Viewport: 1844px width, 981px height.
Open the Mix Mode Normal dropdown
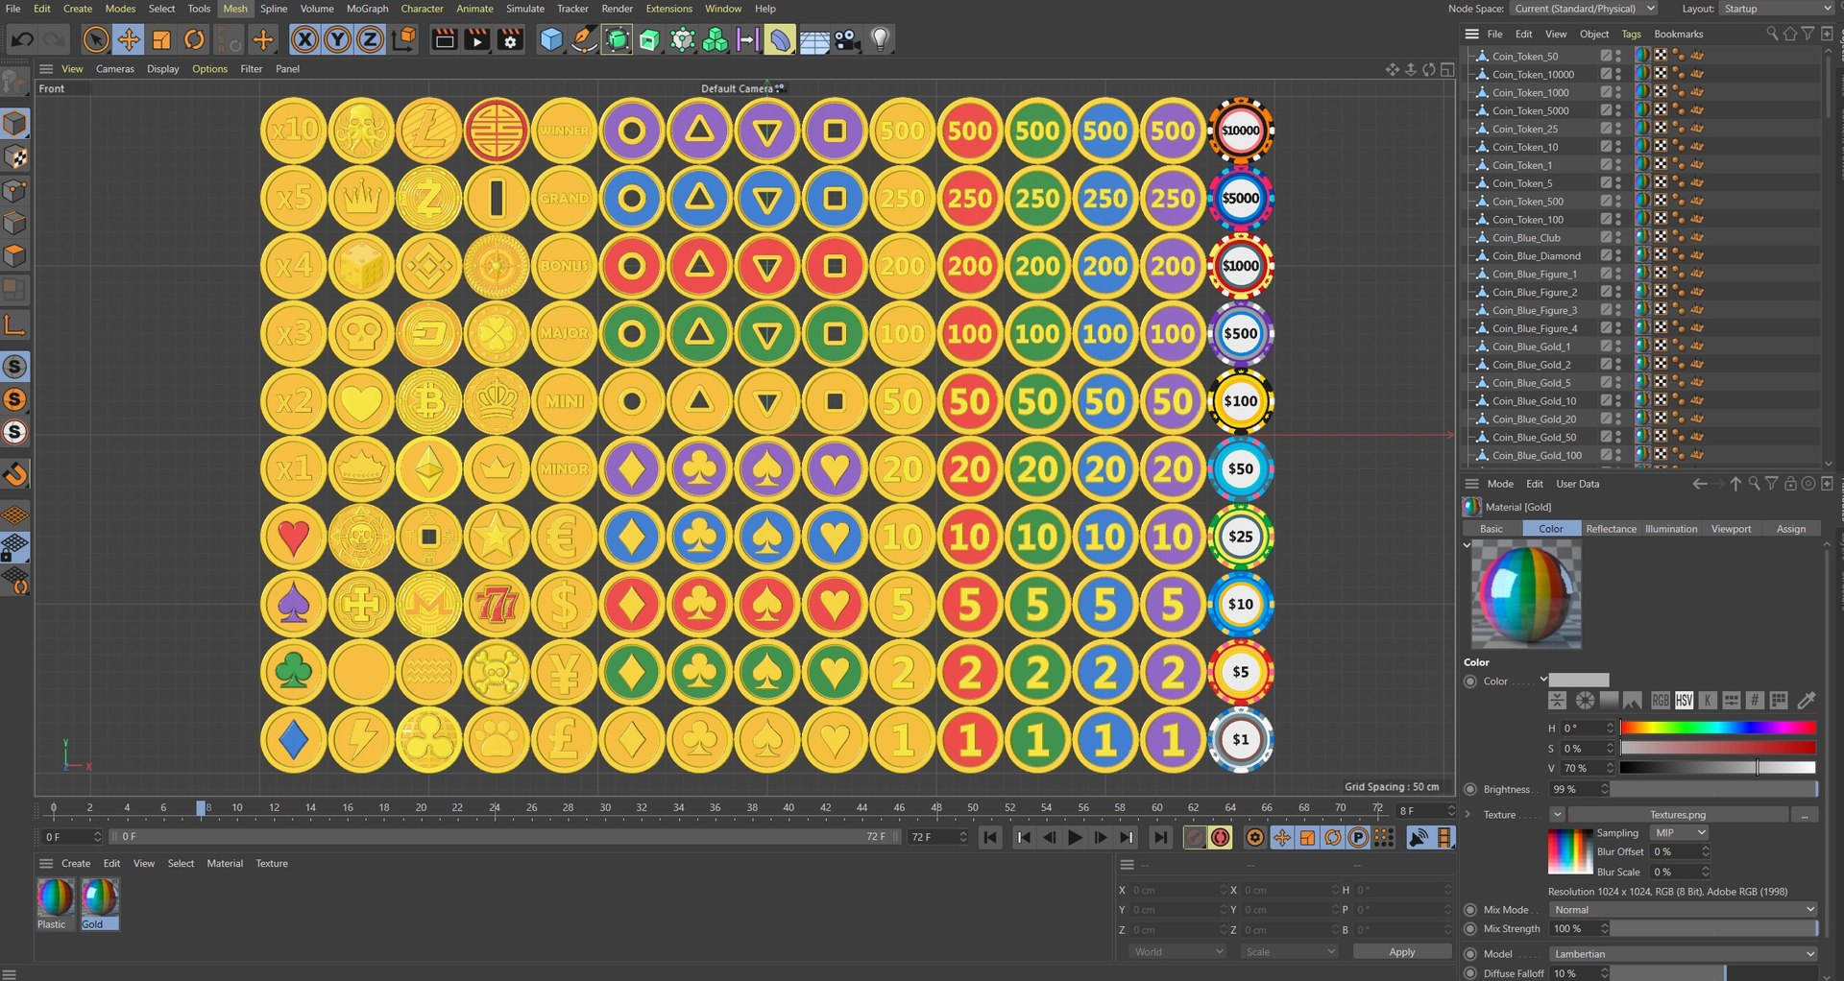(1684, 910)
